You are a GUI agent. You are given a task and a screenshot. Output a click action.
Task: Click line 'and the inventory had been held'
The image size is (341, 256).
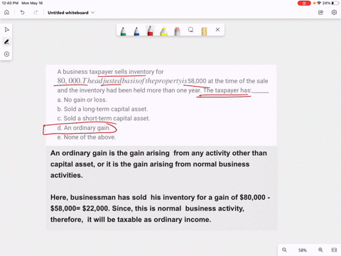click(163, 90)
